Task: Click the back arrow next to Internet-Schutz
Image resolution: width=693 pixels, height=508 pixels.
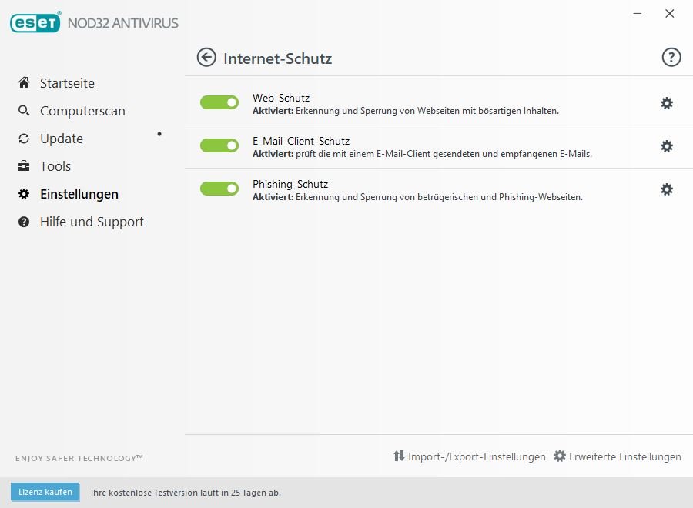Action: tap(206, 57)
